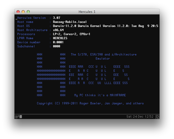This screenshot has height=139, width=174.
Task: Click the connection status icon at bottom-left
Action: pos(17,117)
